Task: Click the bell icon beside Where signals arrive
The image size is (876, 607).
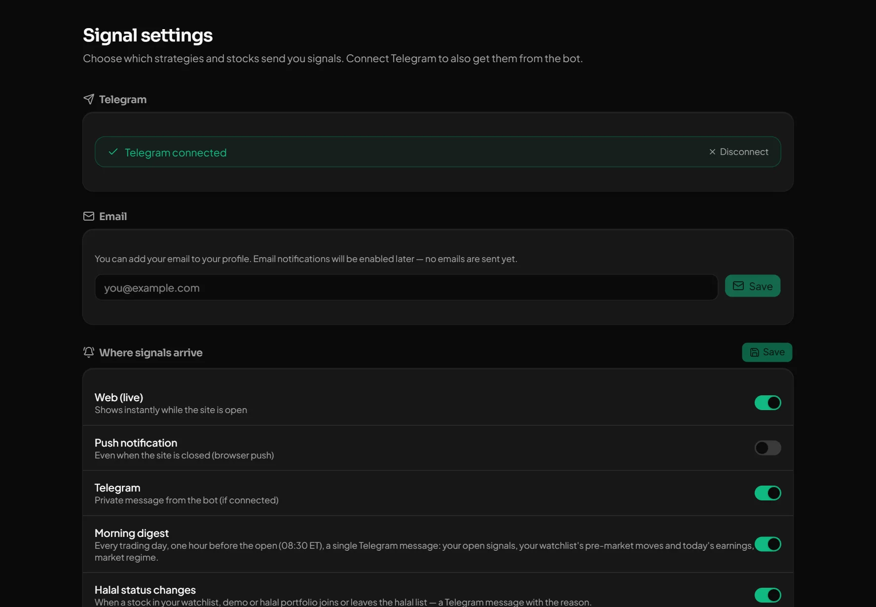Action: [89, 352]
